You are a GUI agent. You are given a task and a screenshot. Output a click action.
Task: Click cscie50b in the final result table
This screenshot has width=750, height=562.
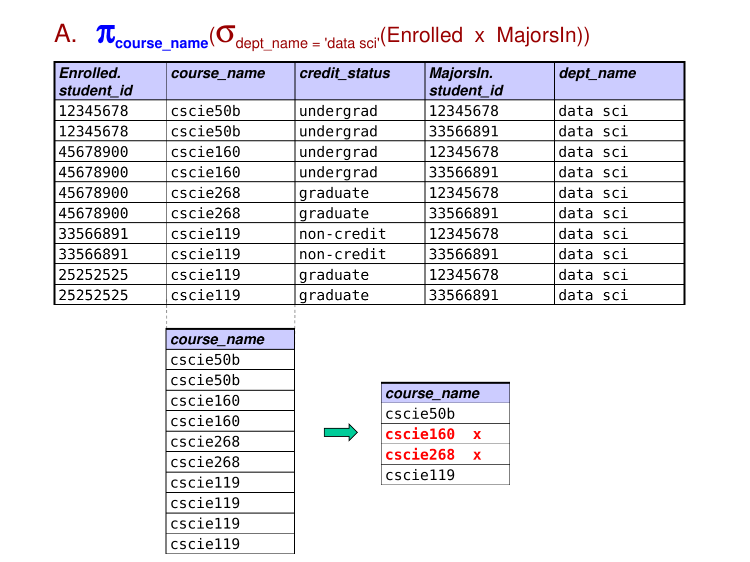coord(420,414)
